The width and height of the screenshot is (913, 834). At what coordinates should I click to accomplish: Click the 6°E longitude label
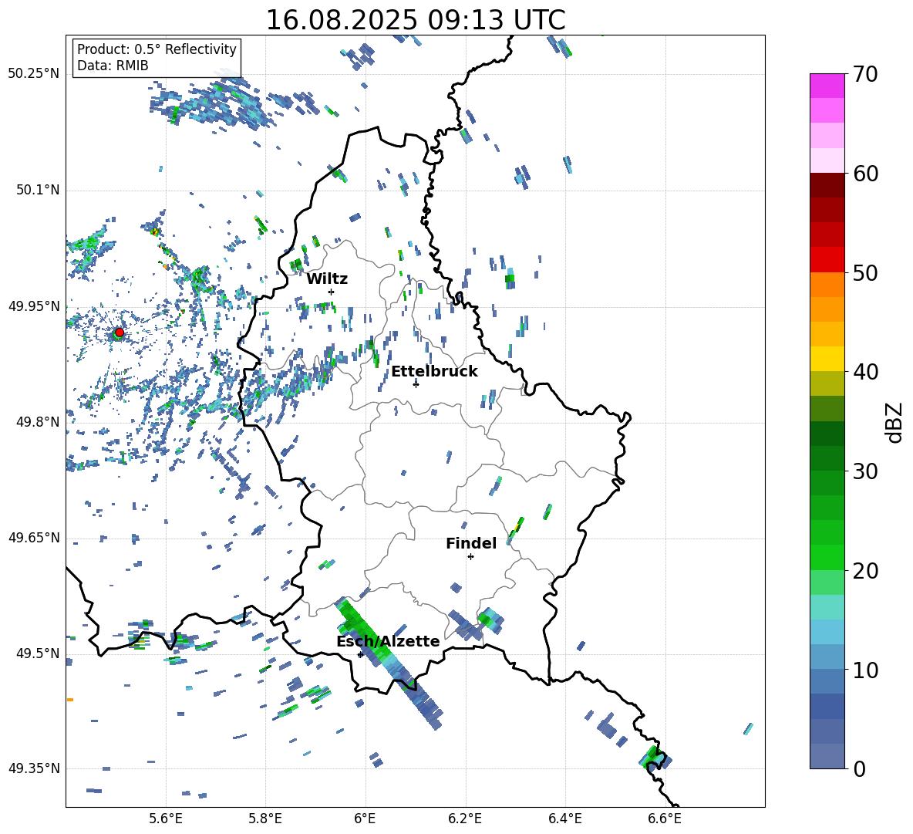[x=365, y=819]
